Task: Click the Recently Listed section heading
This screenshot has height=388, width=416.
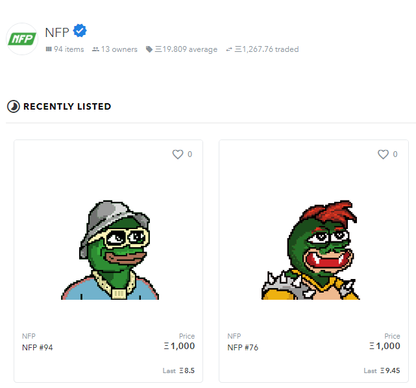Action: [67, 106]
